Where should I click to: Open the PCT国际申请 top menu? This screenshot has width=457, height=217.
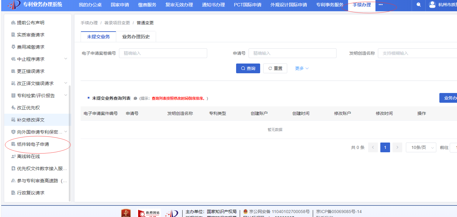pyautogui.click(x=247, y=5)
